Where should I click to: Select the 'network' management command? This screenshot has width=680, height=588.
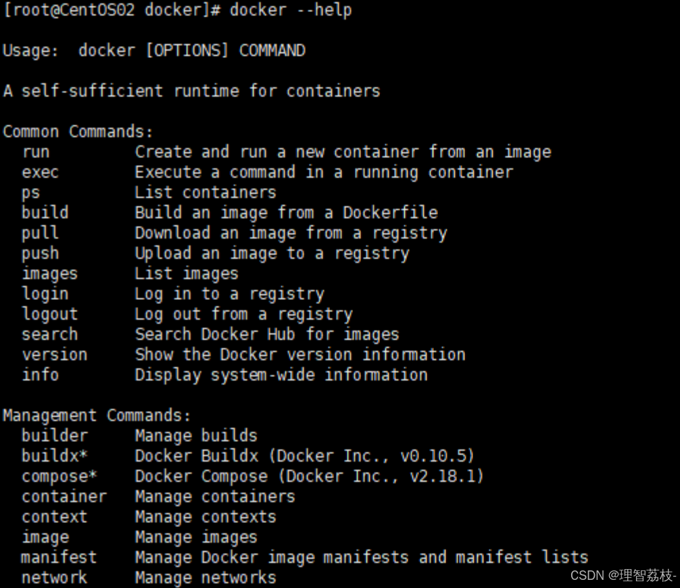tap(54, 578)
